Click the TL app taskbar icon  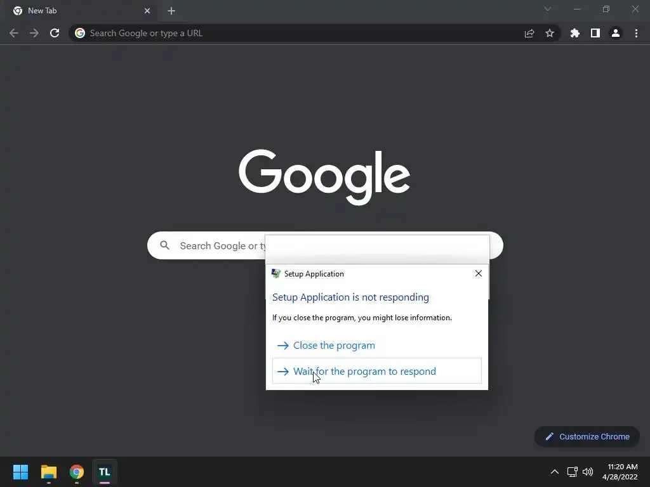pos(105,472)
